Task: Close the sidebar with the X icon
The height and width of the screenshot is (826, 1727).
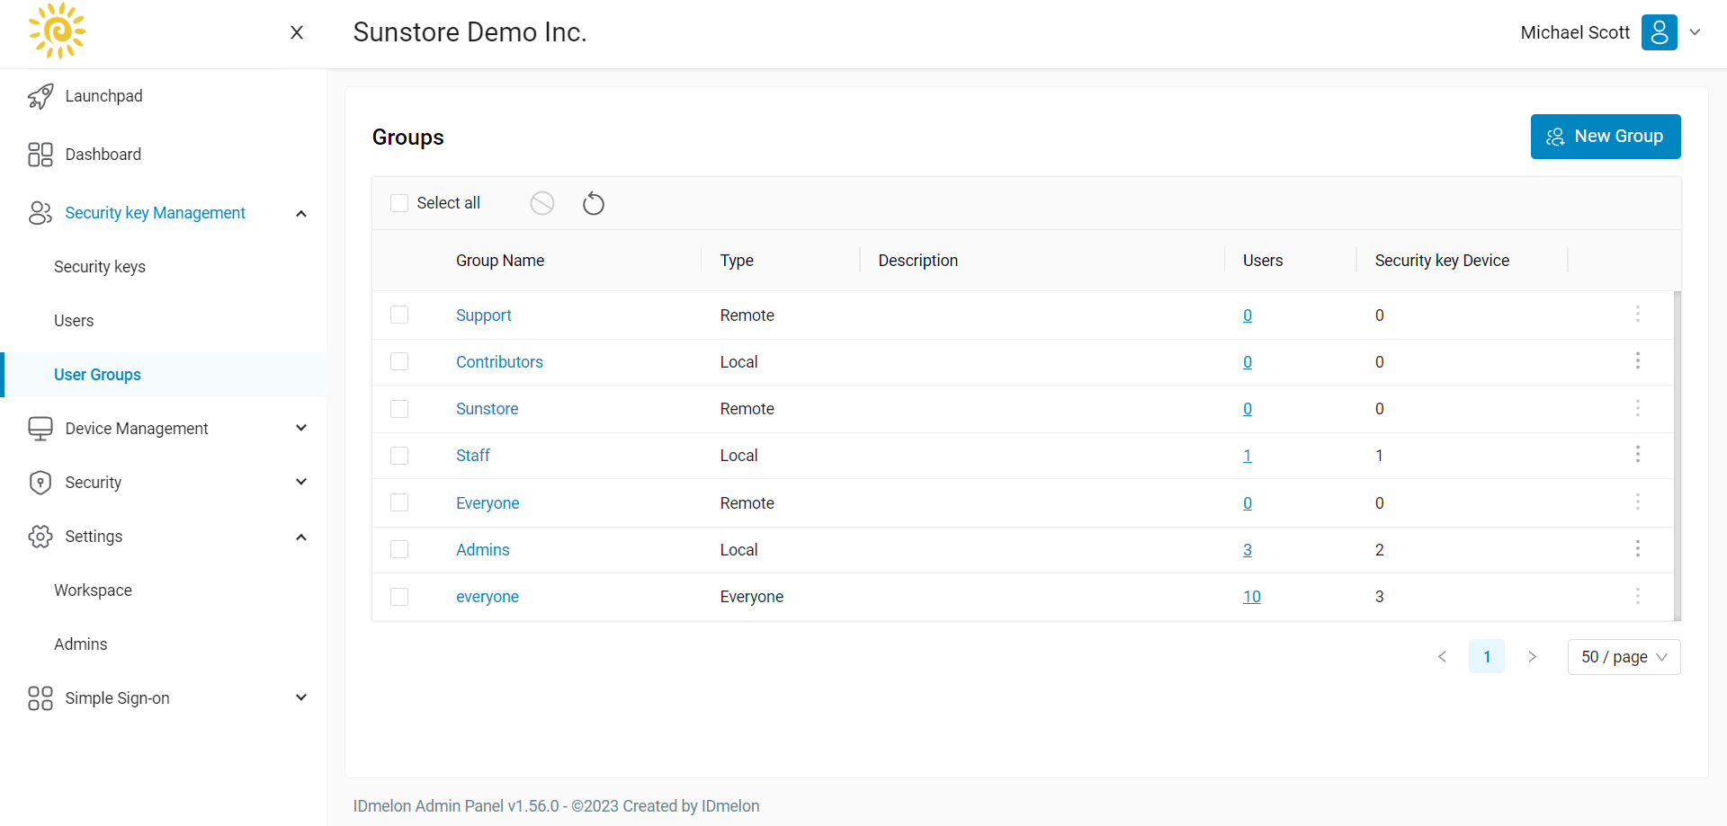Action: point(297,32)
